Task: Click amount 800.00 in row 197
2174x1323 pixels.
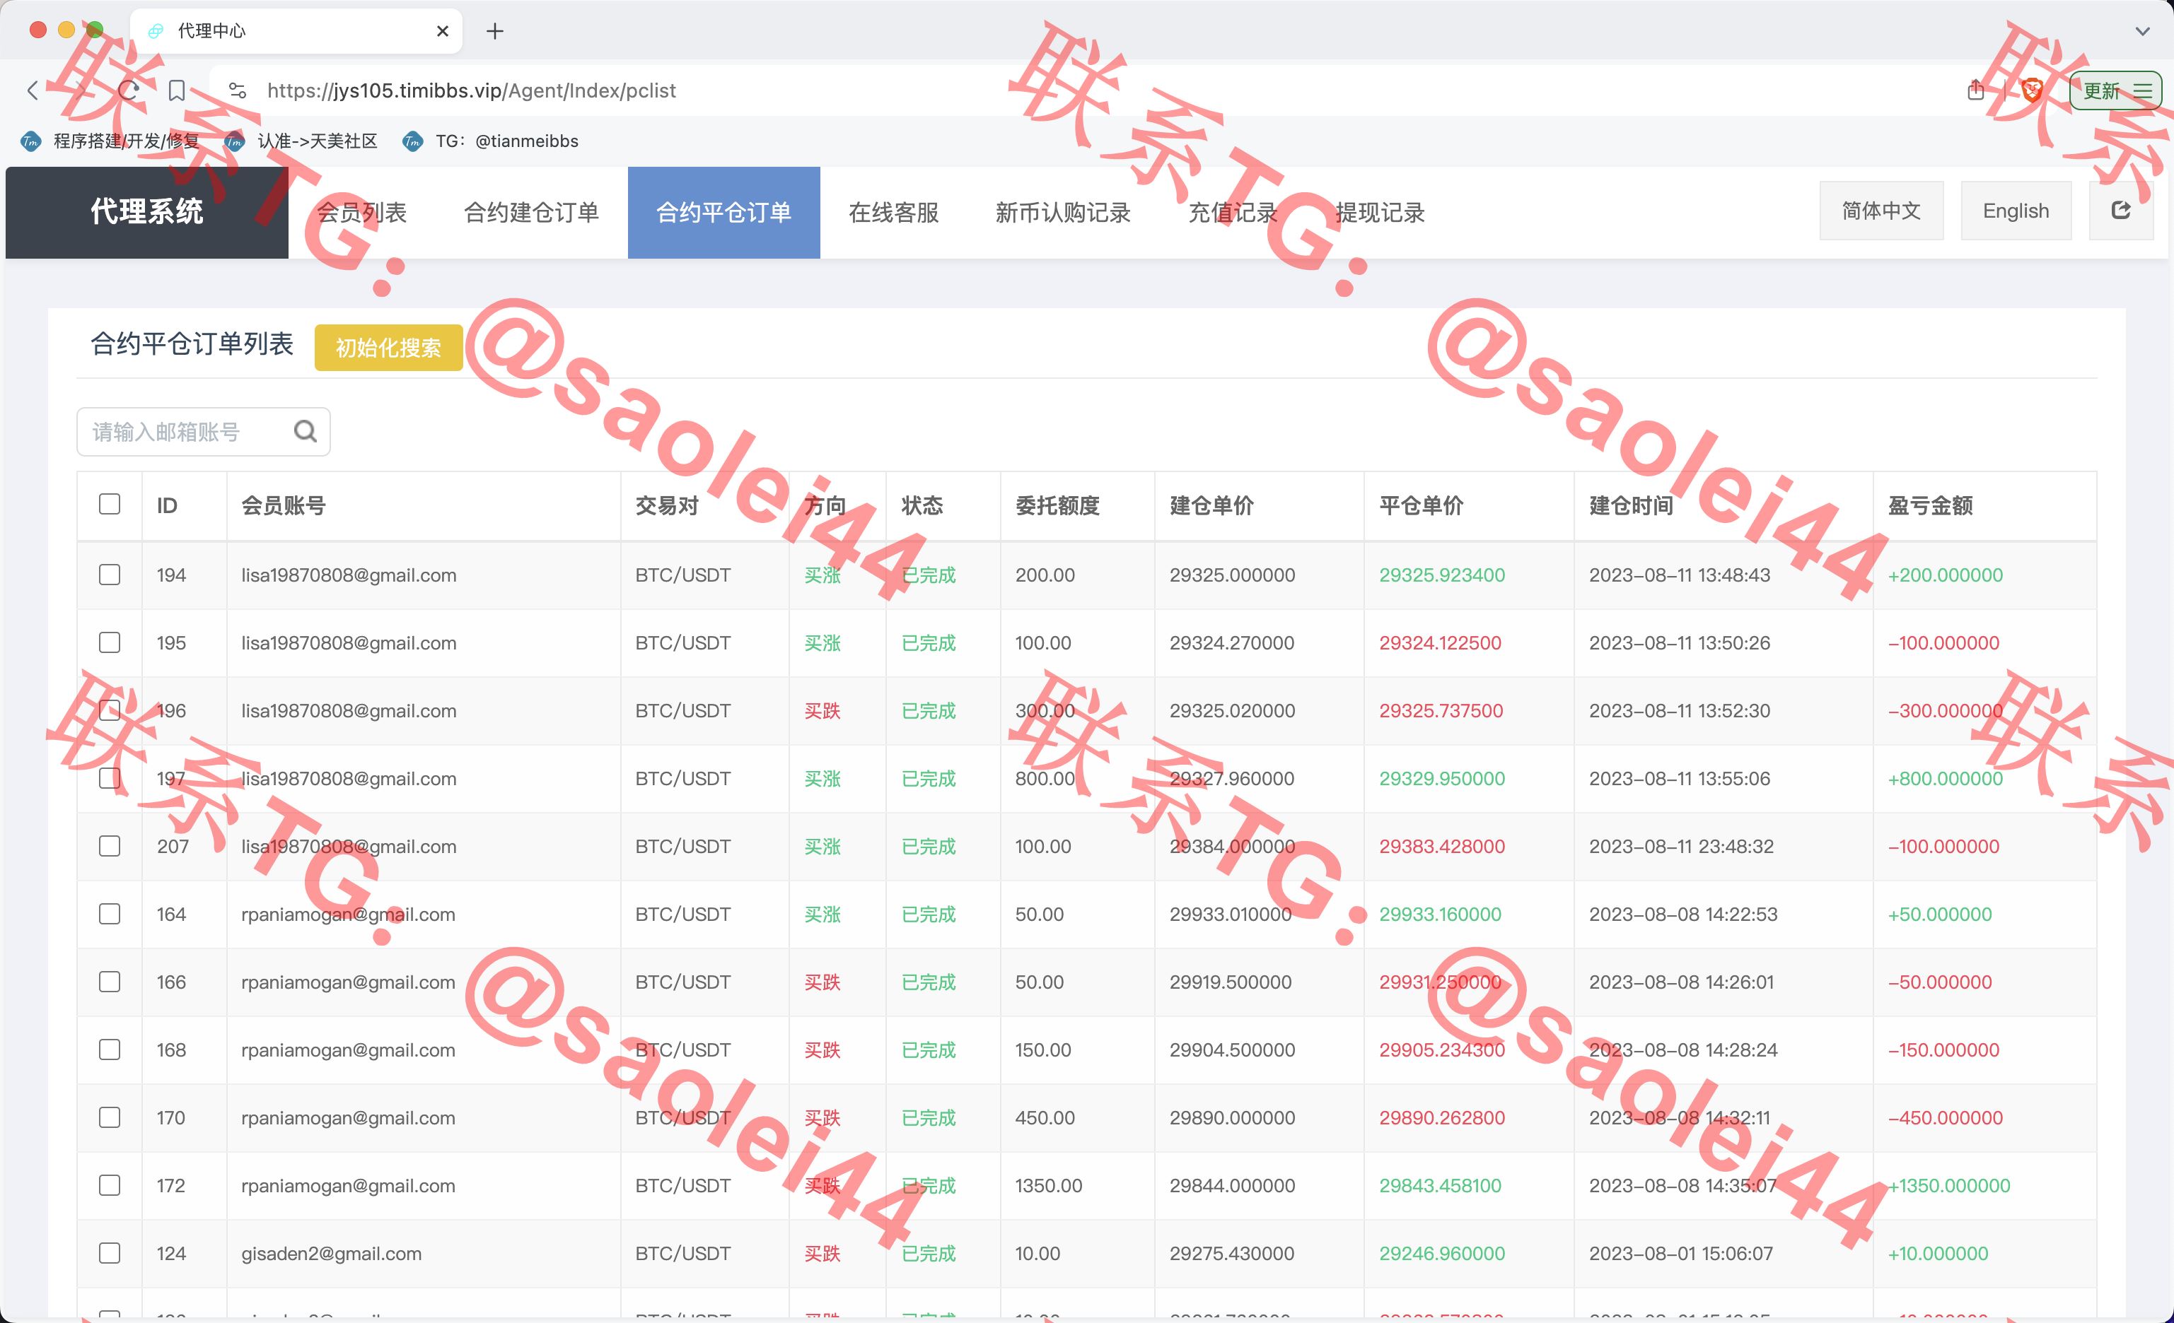Action: (1045, 778)
